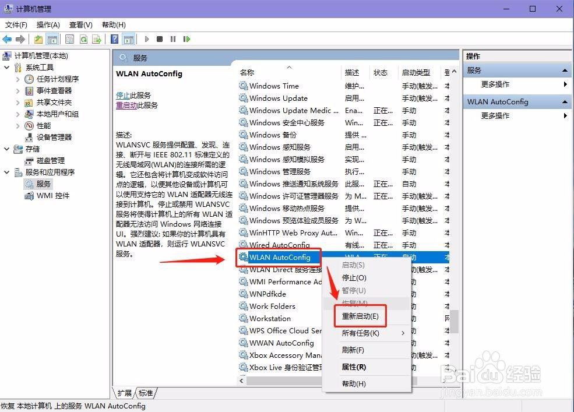574x412 pixels.
Task: Open the 查看(V) menu
Action: [x=80, y=25]
